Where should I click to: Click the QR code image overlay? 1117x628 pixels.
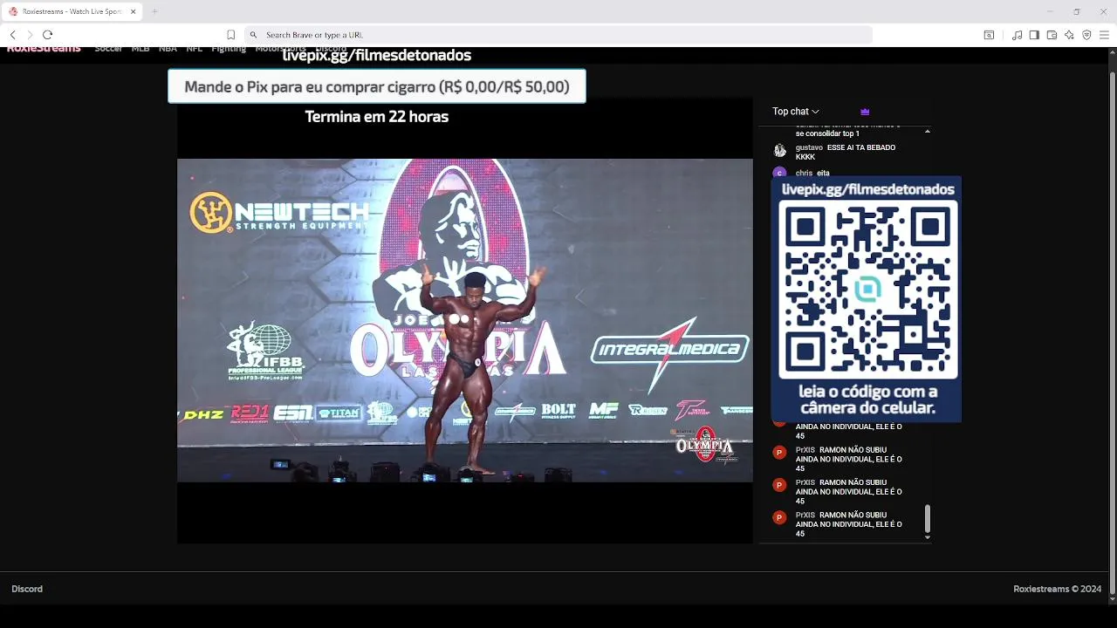[x=867, y=290]
